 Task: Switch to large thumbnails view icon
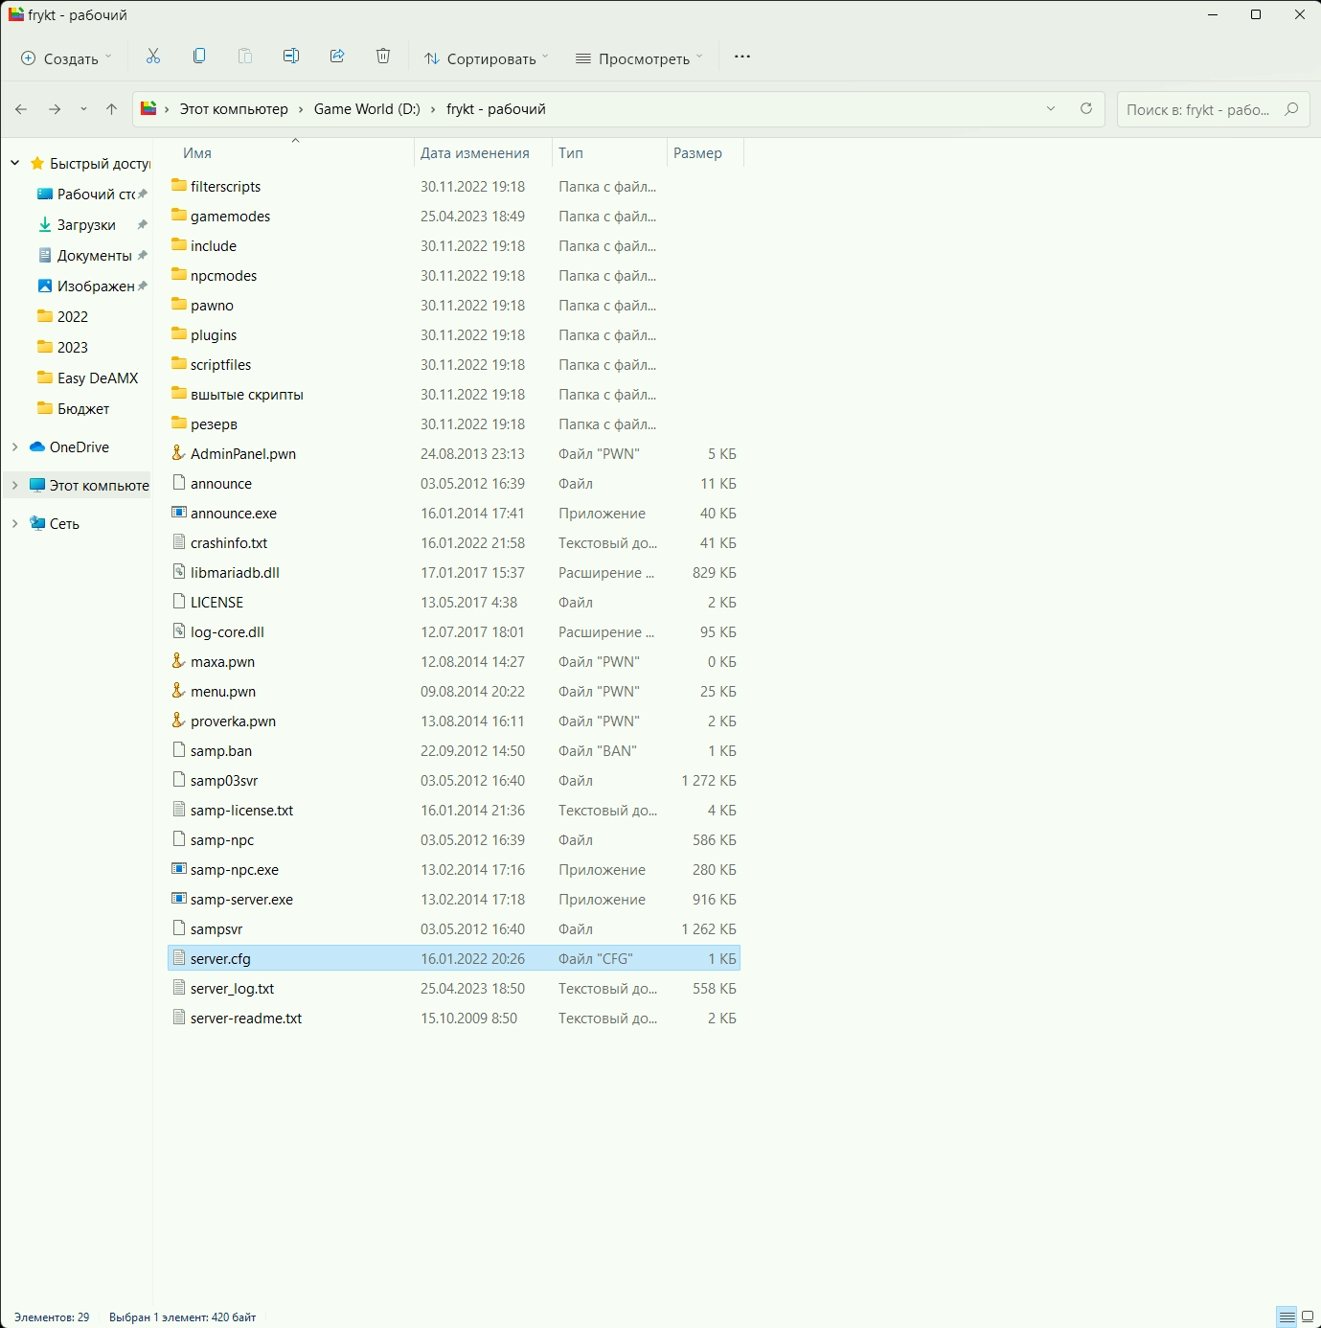click(1308, 1317)
